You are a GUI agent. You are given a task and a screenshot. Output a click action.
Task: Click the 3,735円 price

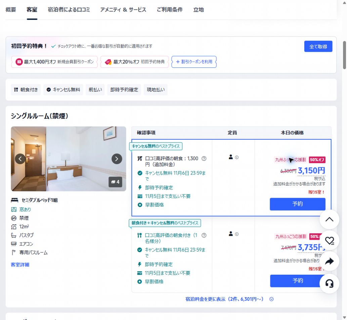pyautogui.click(x=311, y=247)
